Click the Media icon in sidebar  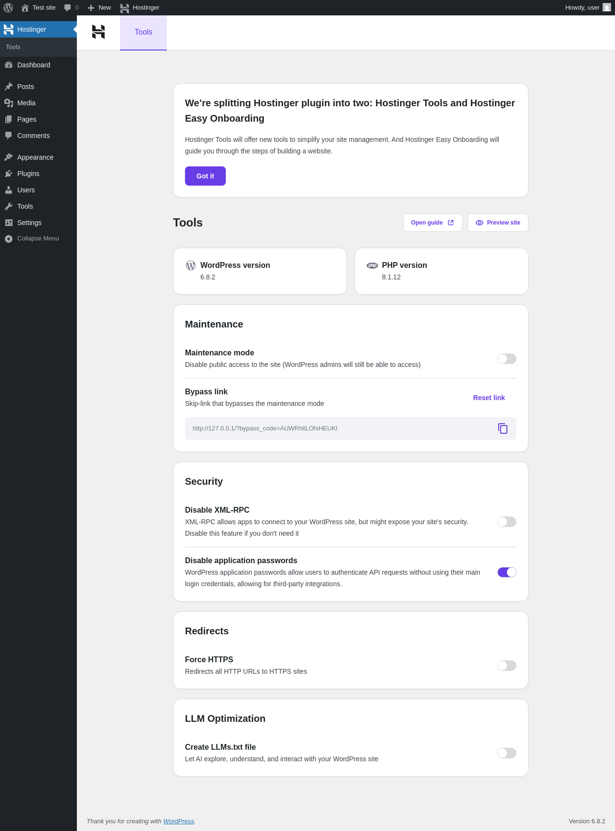pos(9,103)
